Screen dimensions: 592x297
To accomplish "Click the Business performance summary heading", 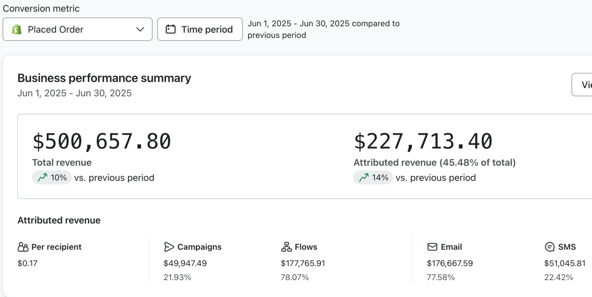I will point(104,78).
